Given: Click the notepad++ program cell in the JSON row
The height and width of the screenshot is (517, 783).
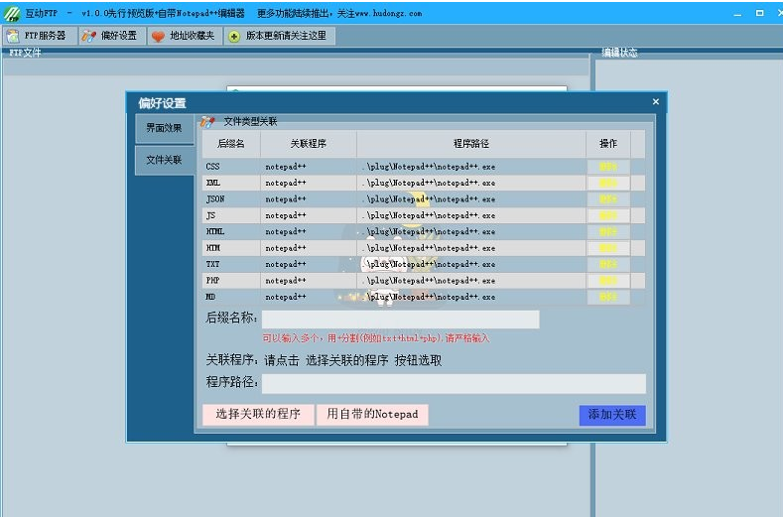Looking at the screenshot, I should [308, 199].
